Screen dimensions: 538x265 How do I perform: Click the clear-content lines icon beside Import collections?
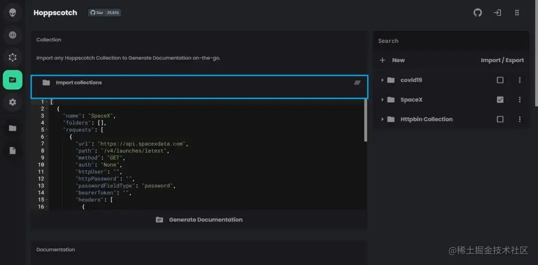(357, 83)
